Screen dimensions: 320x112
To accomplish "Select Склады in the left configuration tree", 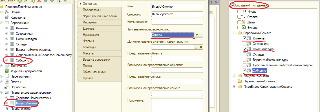I will click(x=22, y=44).
